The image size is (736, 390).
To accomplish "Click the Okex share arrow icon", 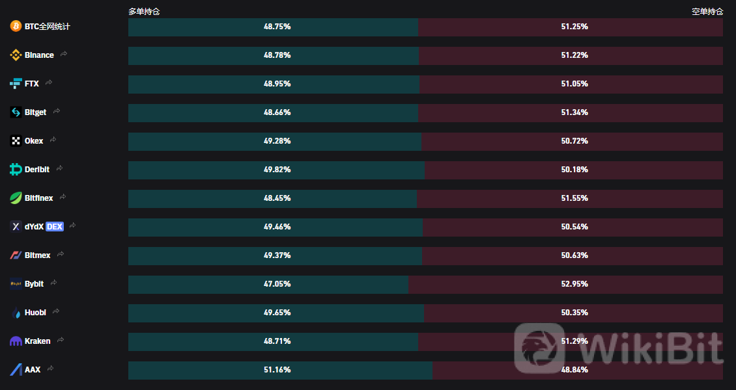I will pos(53,140).
